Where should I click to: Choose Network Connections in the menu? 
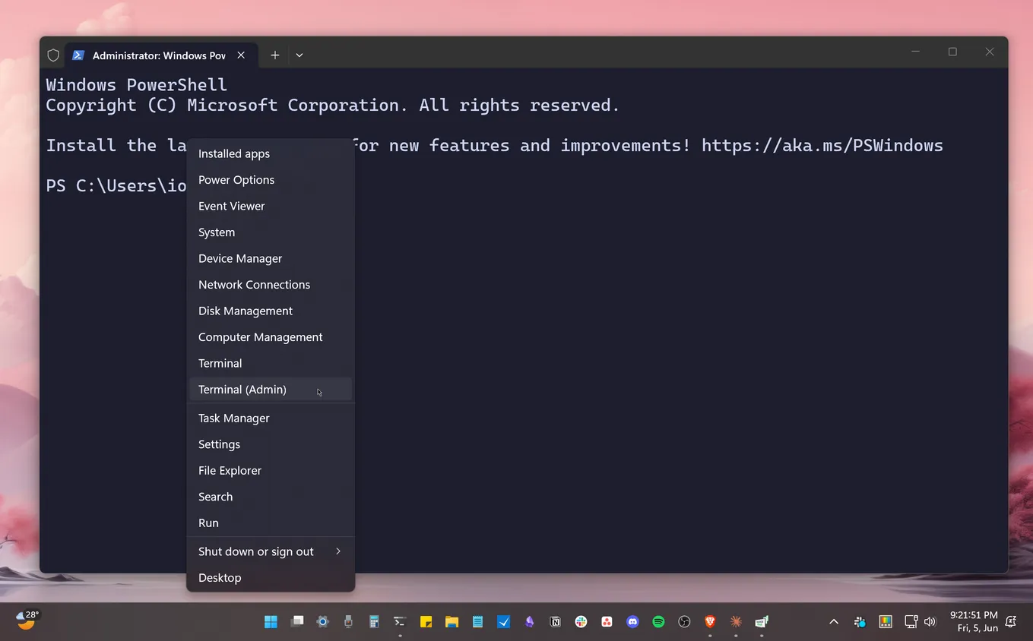271,285
